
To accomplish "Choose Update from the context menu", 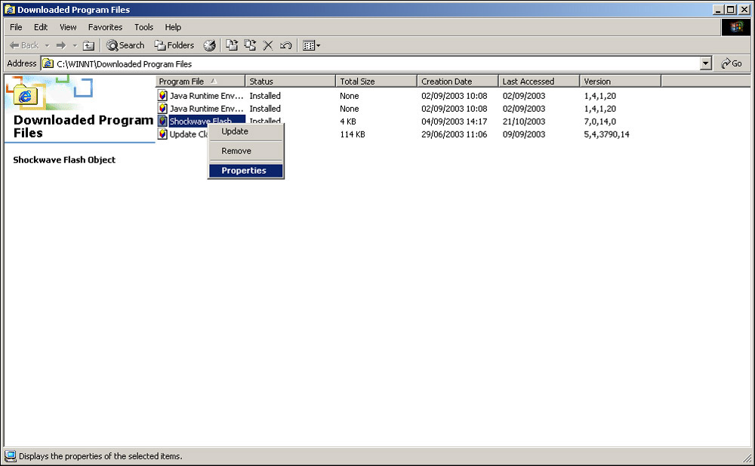I will [235, 131].
